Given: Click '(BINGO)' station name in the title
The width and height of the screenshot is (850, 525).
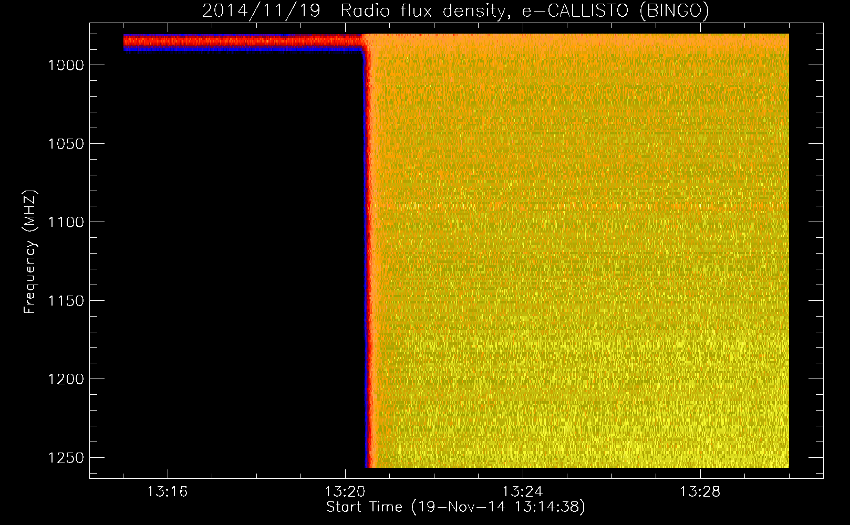Looking at the screenshot, I should 674,10.
